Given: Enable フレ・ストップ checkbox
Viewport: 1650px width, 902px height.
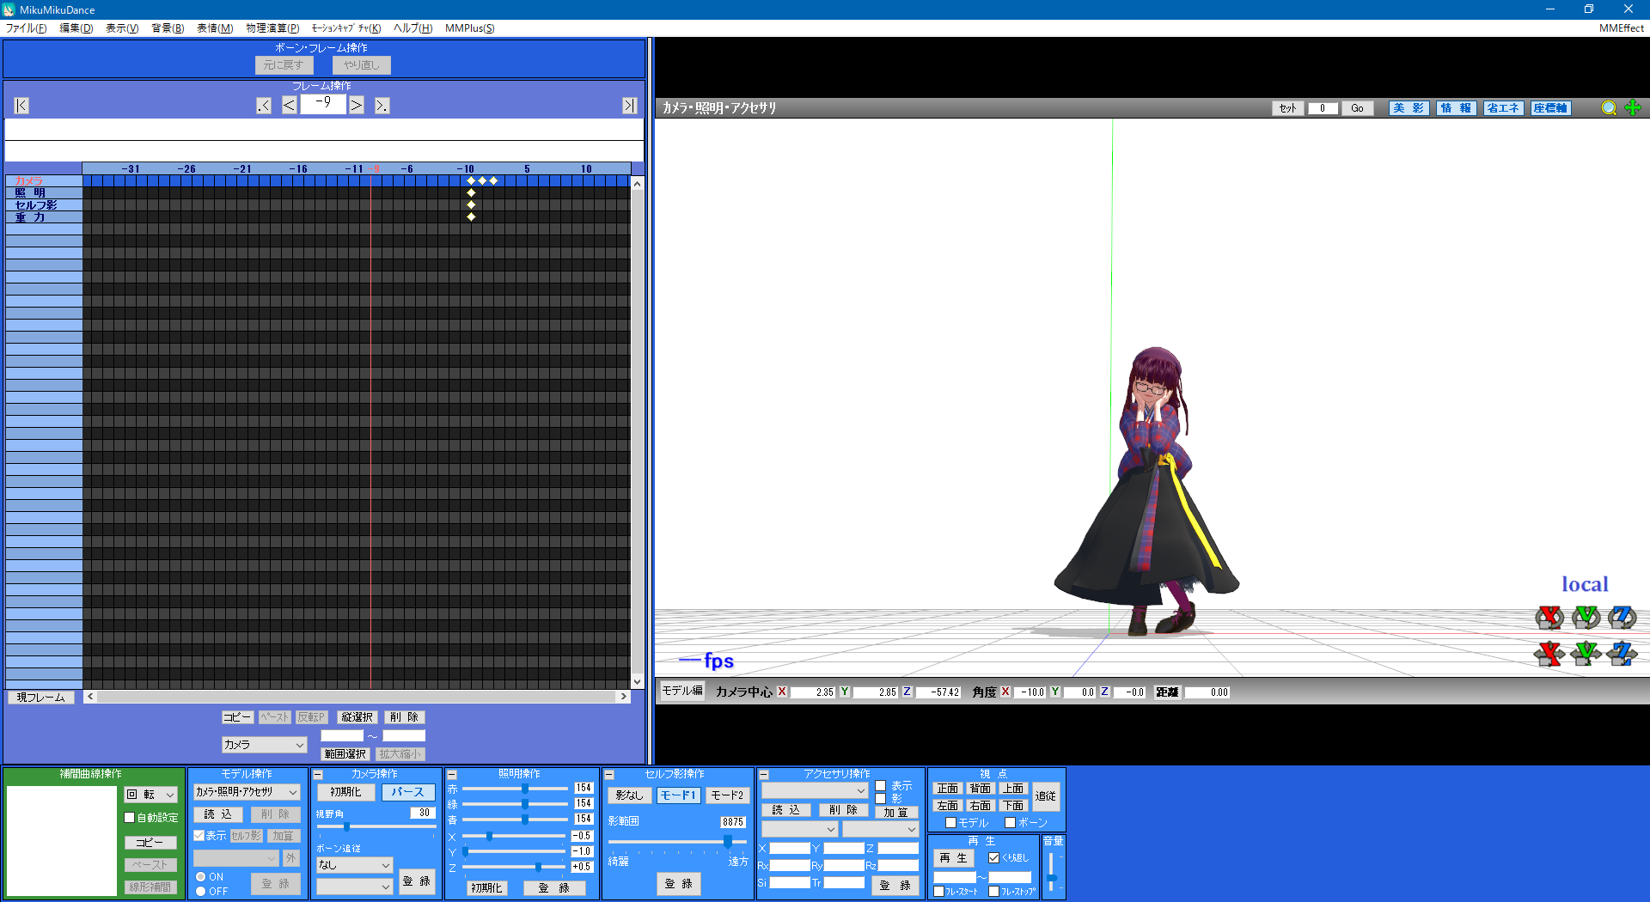Looking at the screenshot, I should pyautogui.click(x=994, y=892).
